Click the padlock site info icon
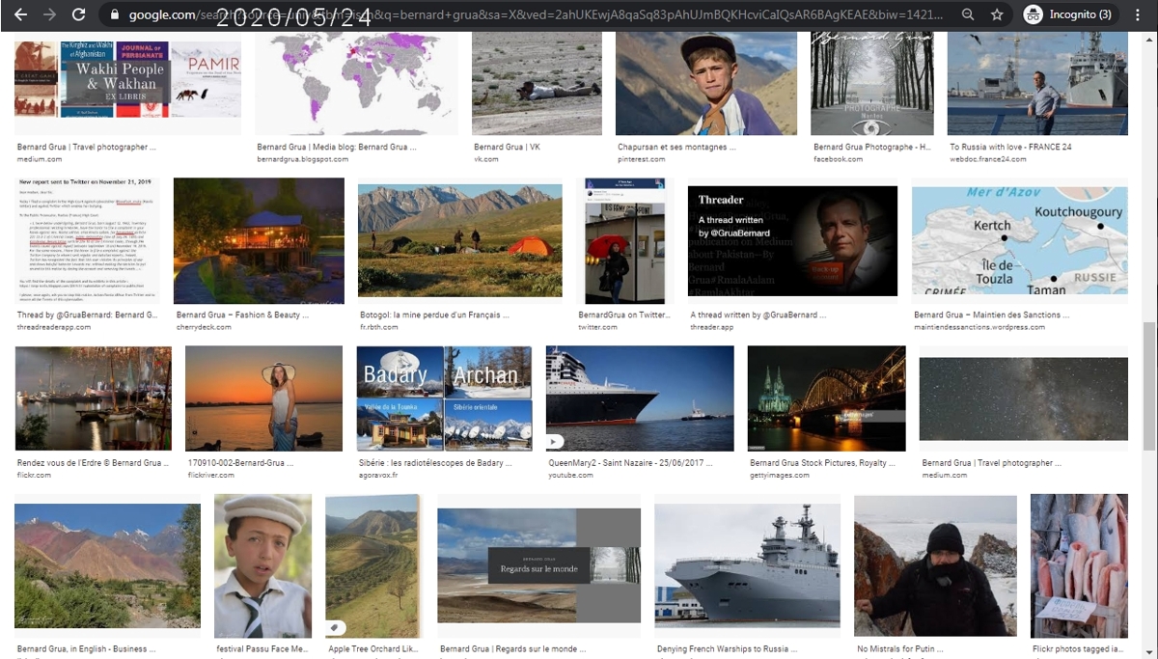Viewport: 1158px width, 659px height. 115,15
